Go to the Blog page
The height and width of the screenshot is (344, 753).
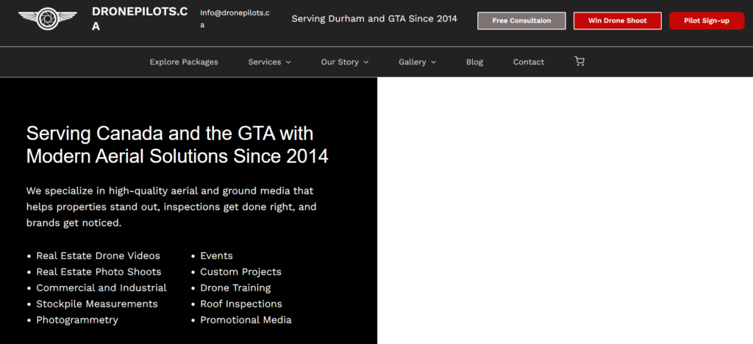pyautogui.click(x=474, y=62)
